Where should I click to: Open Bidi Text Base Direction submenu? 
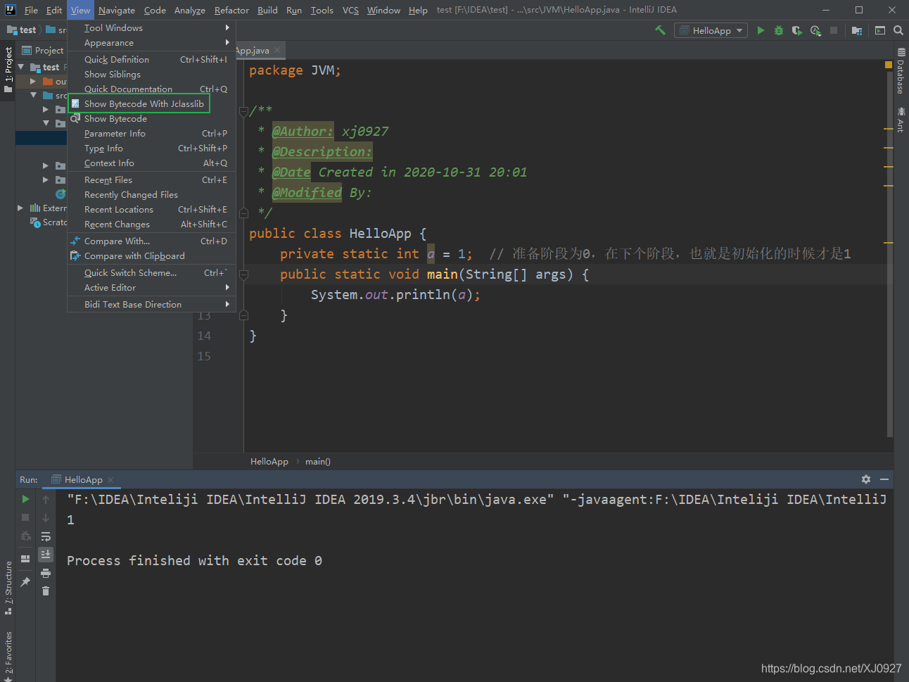[151, 305]
